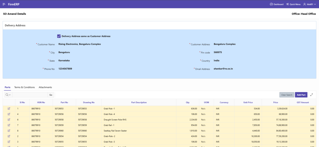
Task: Uncheck Delivery Address same as Customer Address
Action: [59, 36]
